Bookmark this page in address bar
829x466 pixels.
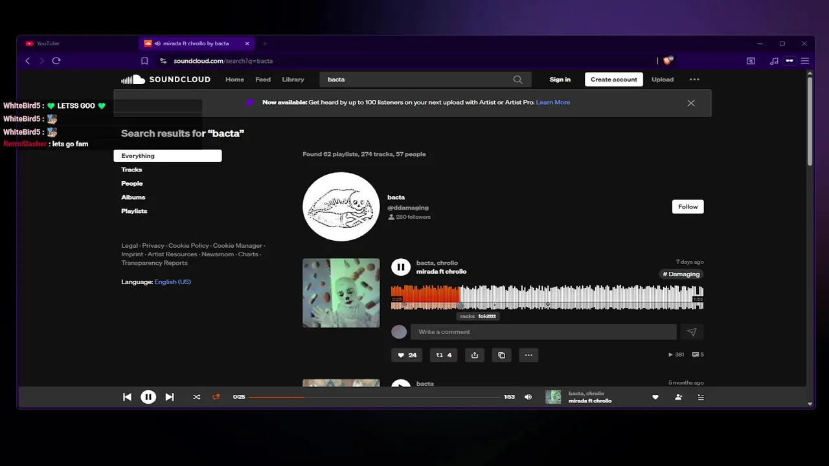pos(144,61)
